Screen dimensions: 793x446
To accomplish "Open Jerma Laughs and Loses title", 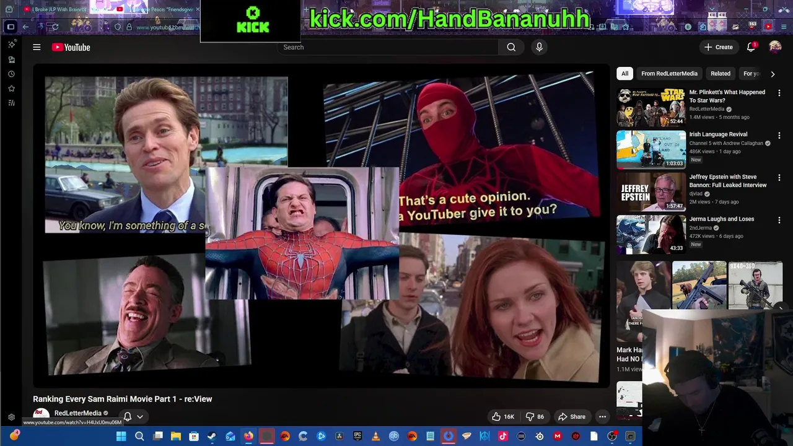I will click(x=721, y=219).
